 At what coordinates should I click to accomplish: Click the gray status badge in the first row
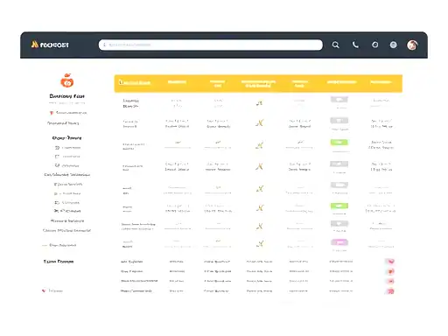(339, 100)
